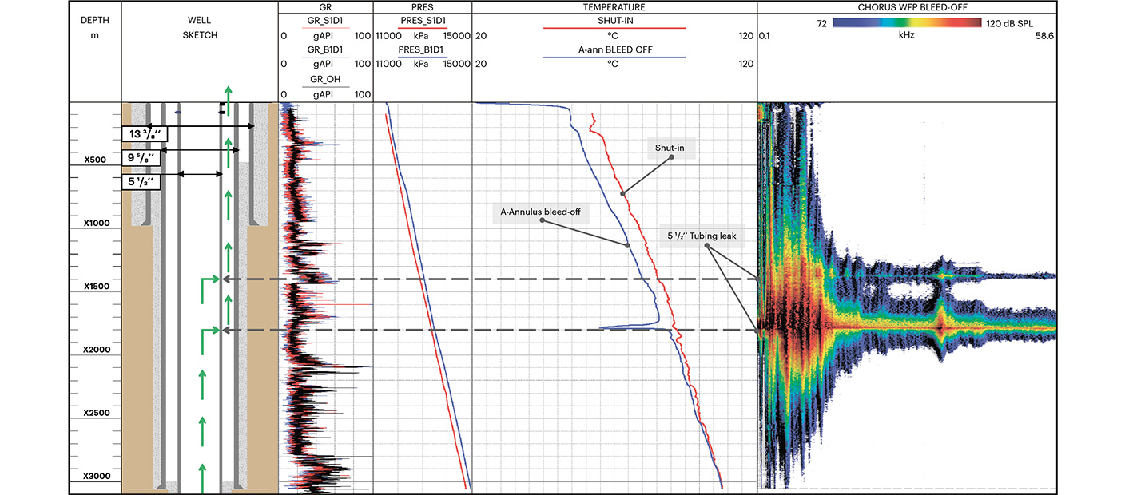This screenshot has width=1125, height=495.
Task: Click the dB SPL color scale bar
Action: [907, 24]
